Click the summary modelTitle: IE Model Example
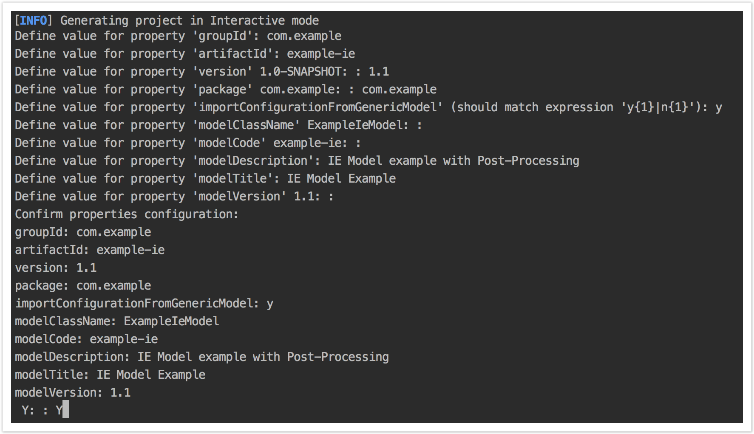This screenshot has height=434, width=754. point(110,375)
